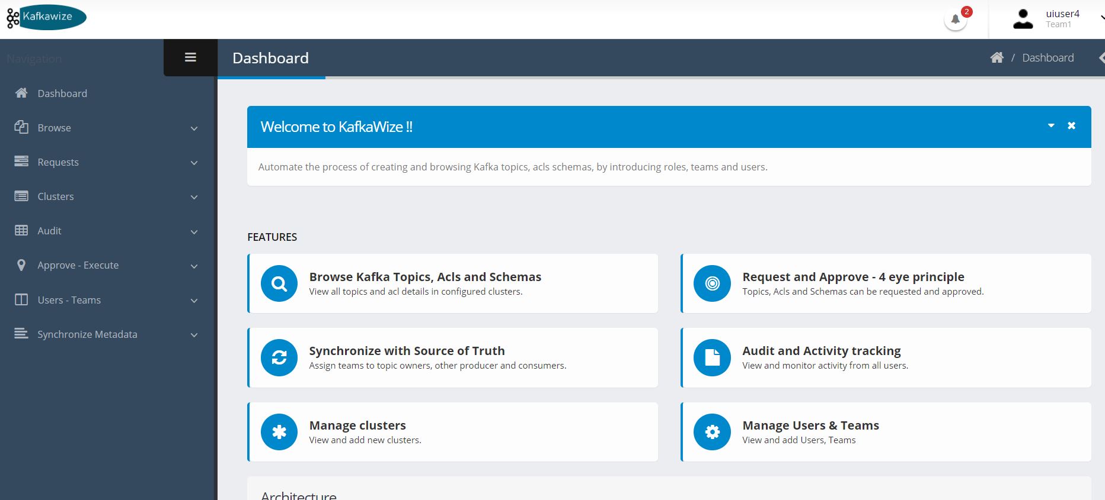Expand the Requests menu chevron
Viewport: 1105px width, 500px height.
click(194, 163)
